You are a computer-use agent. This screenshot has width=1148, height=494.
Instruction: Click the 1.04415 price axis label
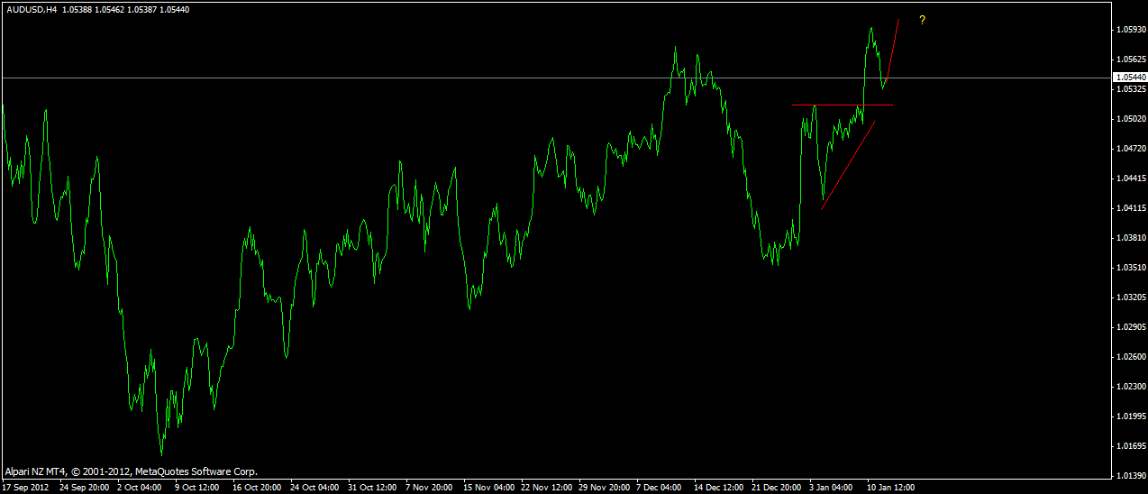pos(1130,178)
